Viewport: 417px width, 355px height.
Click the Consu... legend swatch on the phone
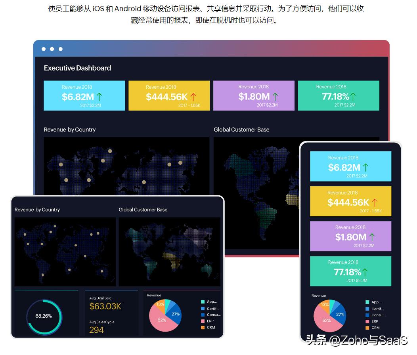[367, 315]
